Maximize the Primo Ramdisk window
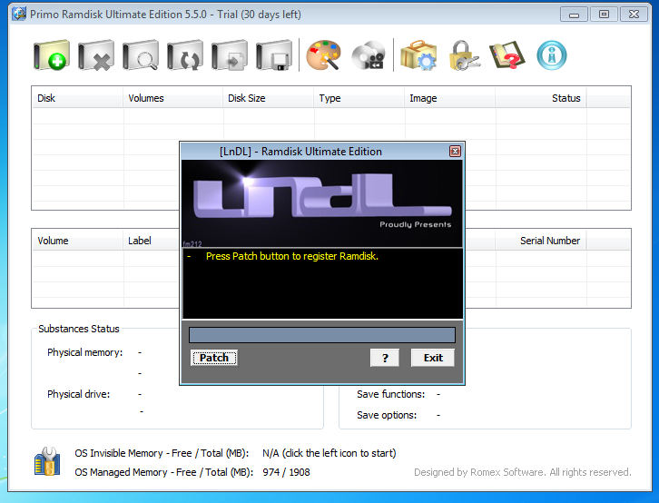This screenshot has width=659, height=503. pos(604,15)
